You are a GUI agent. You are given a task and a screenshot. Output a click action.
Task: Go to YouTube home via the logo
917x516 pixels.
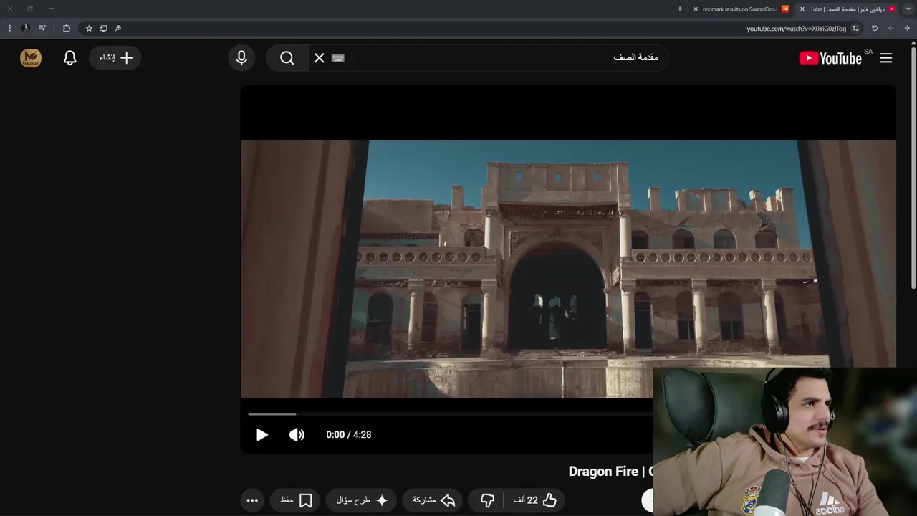[x=830, y=58]
